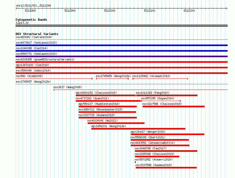Click nsv3048799 (Fan2017) label
235x178 pixels.
[151, 148]
